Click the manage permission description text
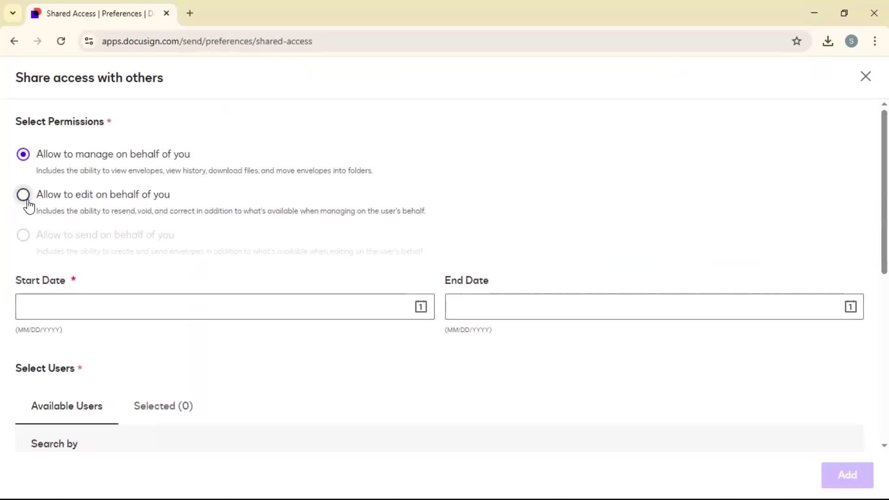This screenshot has width=889, height=500. pos(204,170)
